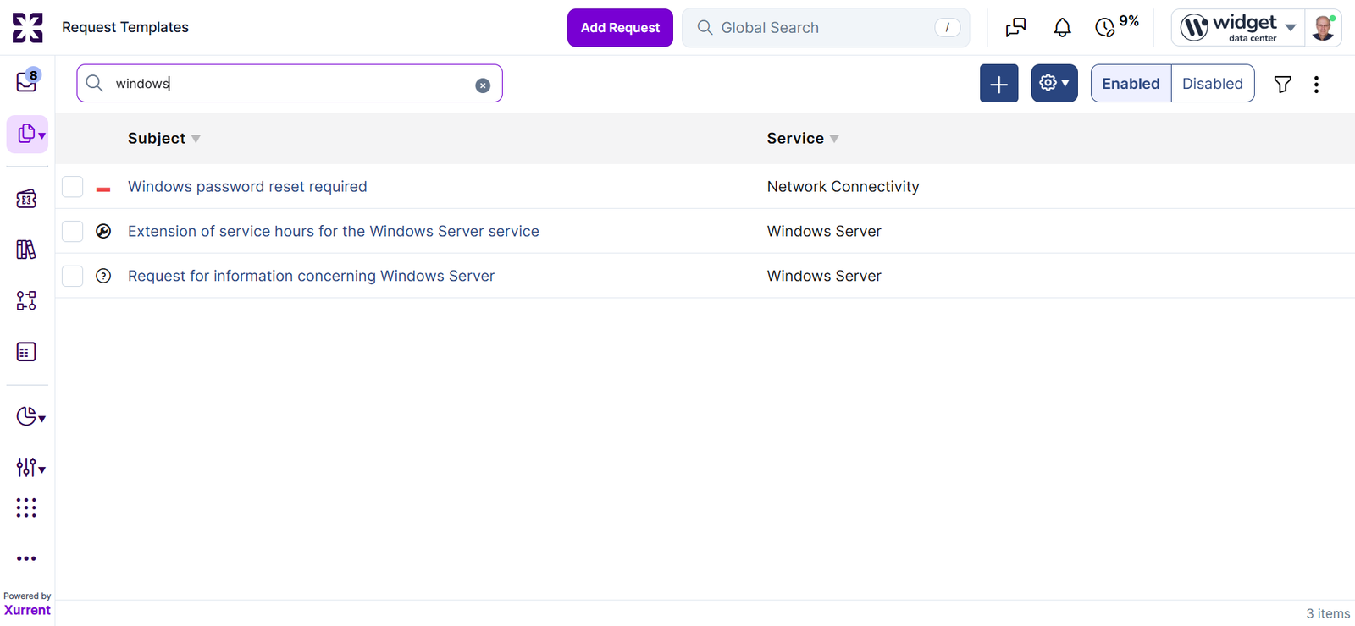Select checkbox for Windows password reset required
Screen dimensions: 1355x626
pos(73,186)
